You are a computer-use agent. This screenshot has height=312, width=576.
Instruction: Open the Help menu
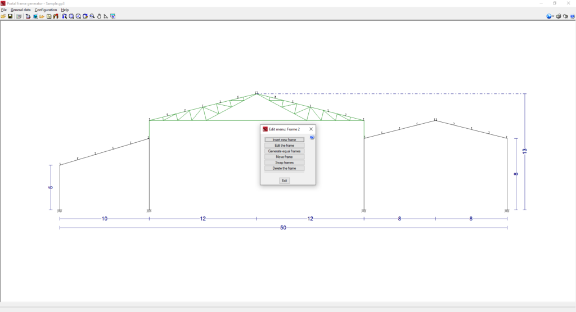click(x=65, y=10)
